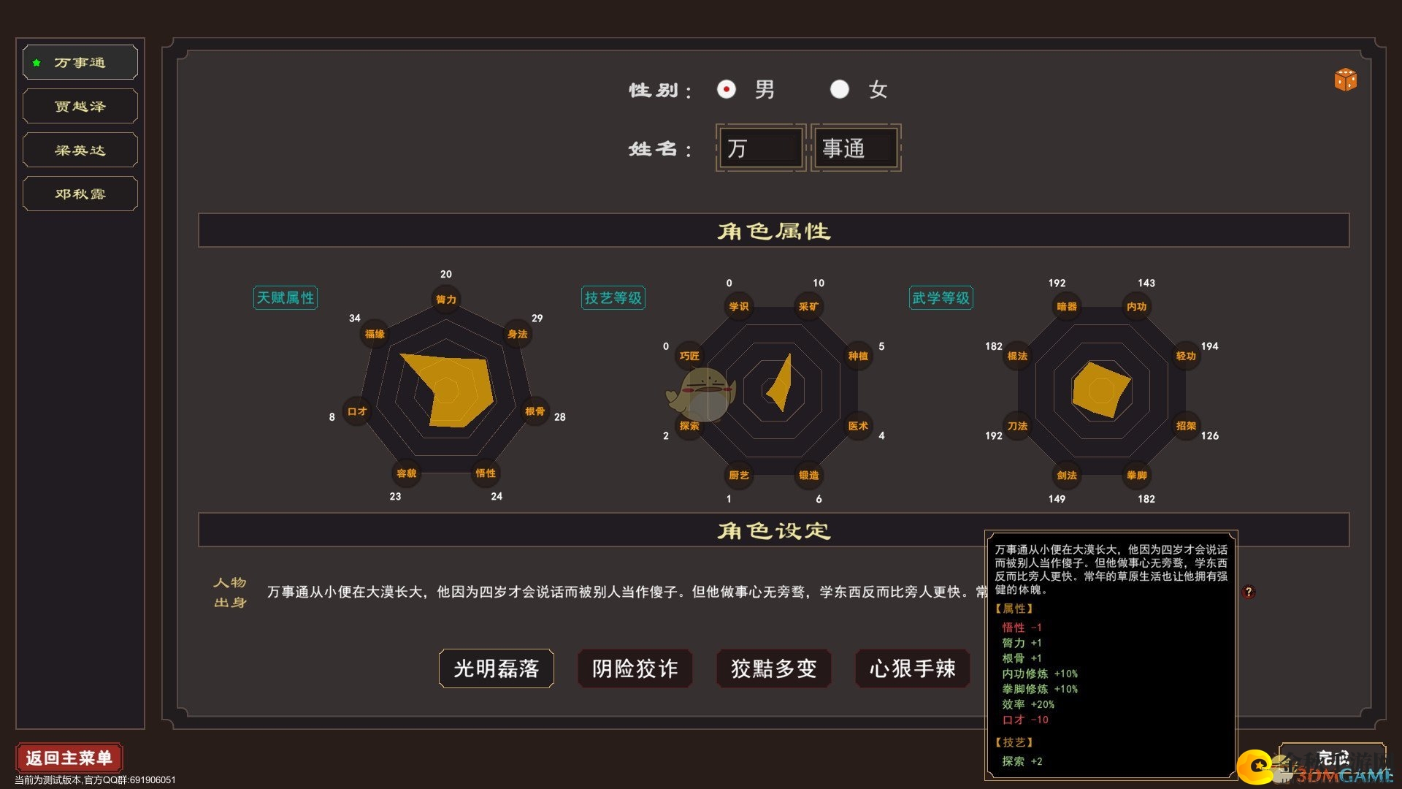
Task: Click the random dice icon
Action: coord(1345,80)
